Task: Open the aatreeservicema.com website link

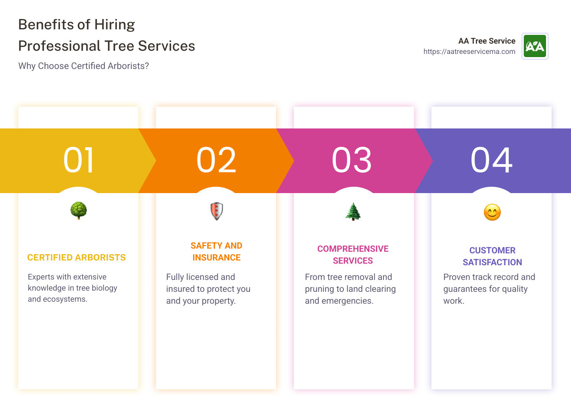Action: pyautogui.click(x=469, y=51)
